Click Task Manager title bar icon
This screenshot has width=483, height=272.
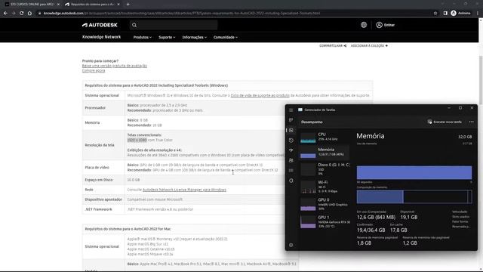(x=300, y=110)
